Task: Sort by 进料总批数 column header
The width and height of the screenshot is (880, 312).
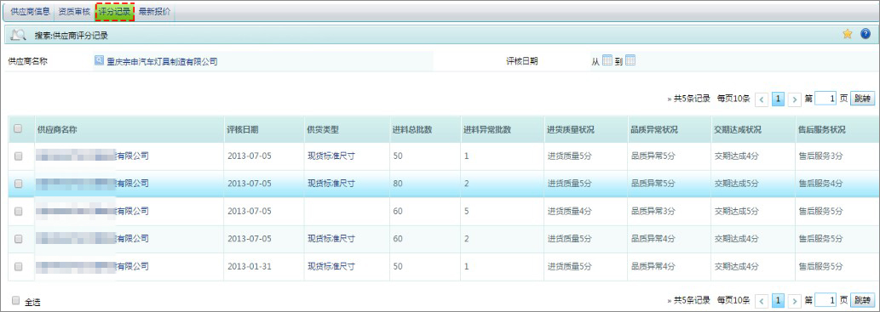Action: [x=412, y=129]
